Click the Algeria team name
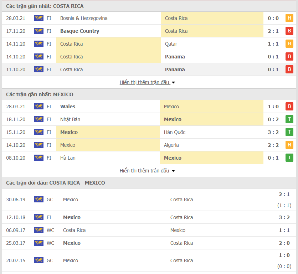298x274 pixels. click(x=171, y=145)
